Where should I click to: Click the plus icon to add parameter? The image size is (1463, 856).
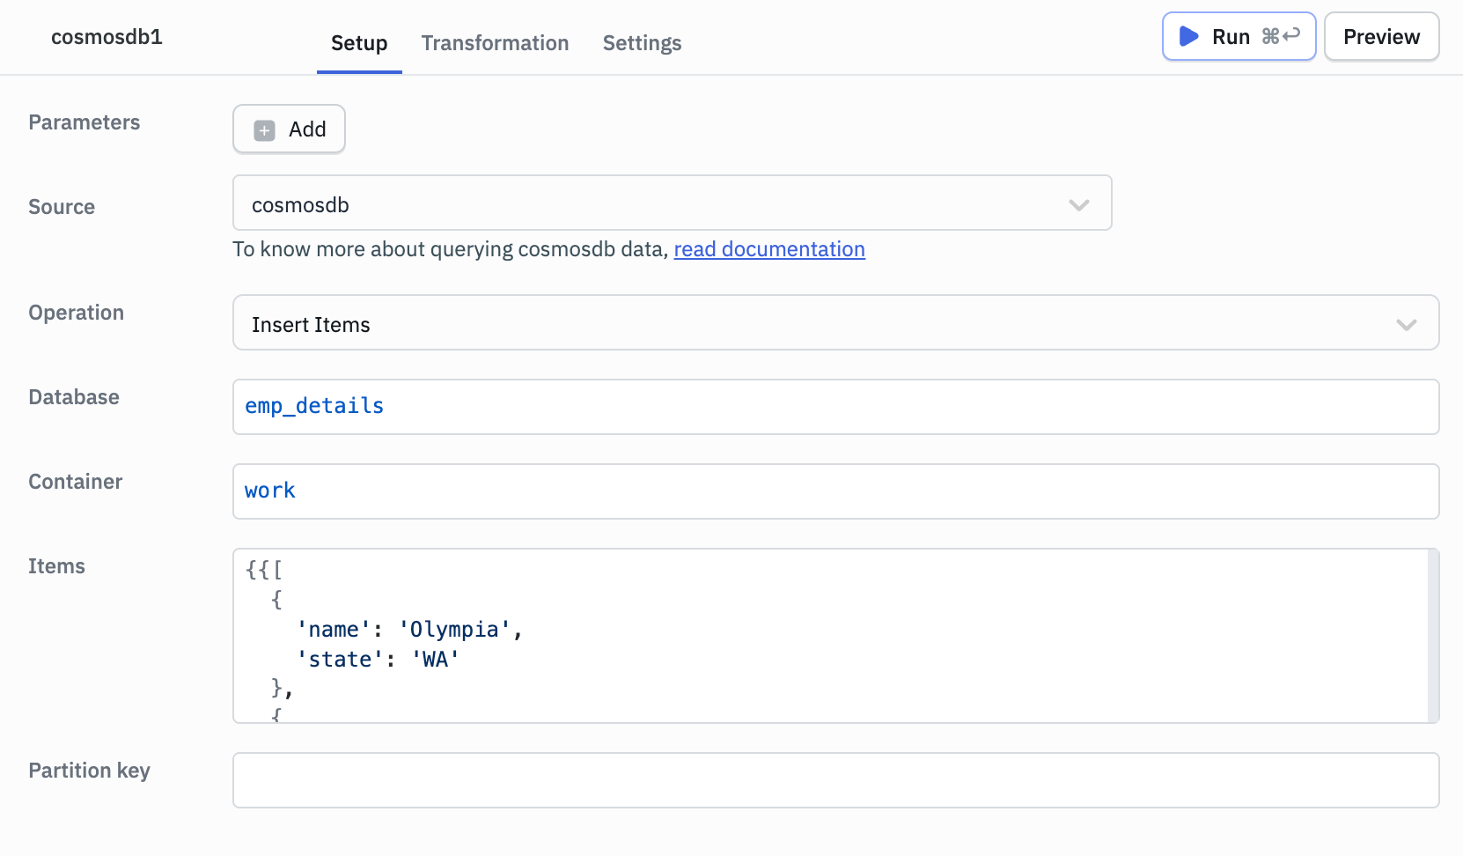coord(264,130)
